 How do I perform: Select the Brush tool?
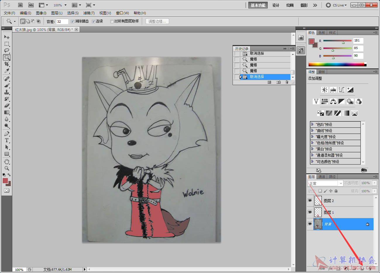[7, 85]
